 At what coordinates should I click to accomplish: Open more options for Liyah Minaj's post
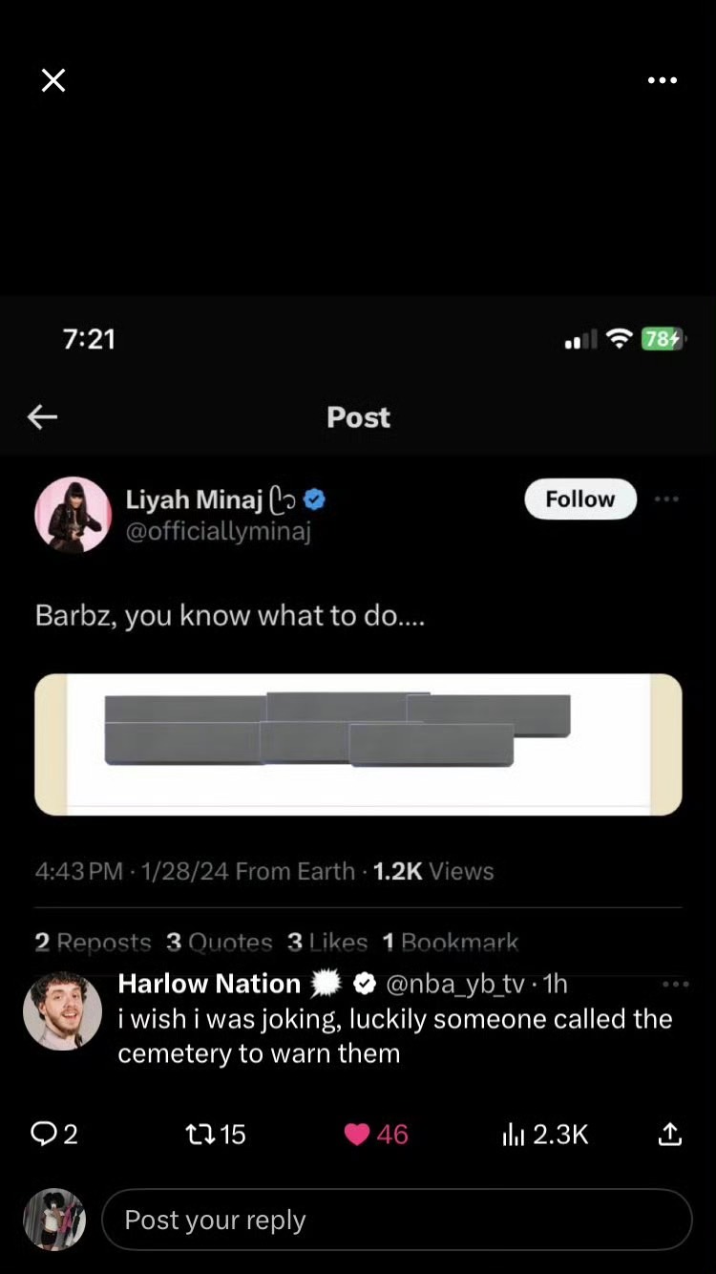(x=666, y=499)
